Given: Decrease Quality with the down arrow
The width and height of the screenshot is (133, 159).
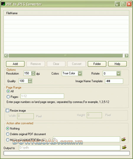Looking at the screenshot, I should click(x=30, y=82).
